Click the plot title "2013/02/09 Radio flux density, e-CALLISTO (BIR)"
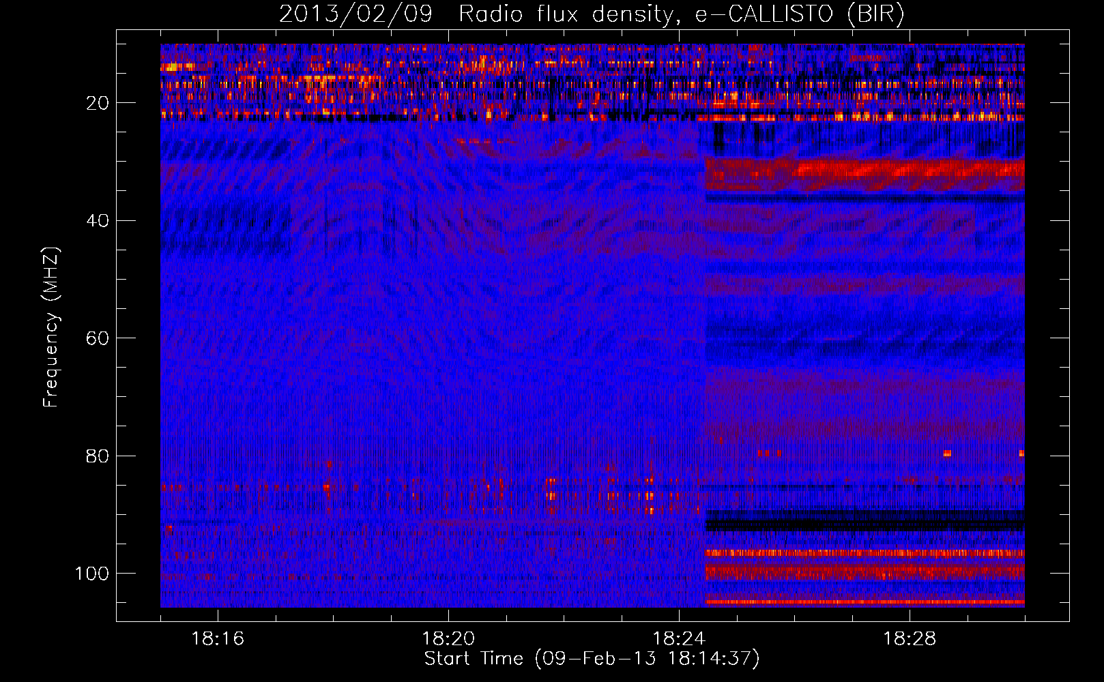The height and width of the screenshot is (682, 1104). [x=592, y=14]
